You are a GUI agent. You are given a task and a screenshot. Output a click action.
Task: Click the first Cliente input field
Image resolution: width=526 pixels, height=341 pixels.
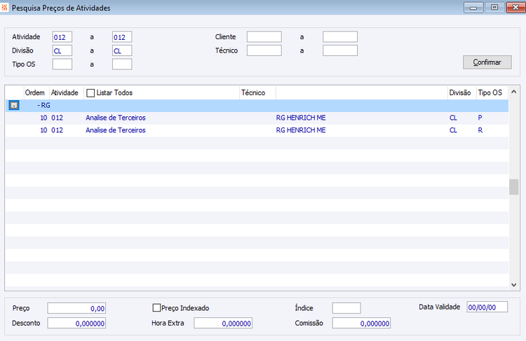coord(264,37)
